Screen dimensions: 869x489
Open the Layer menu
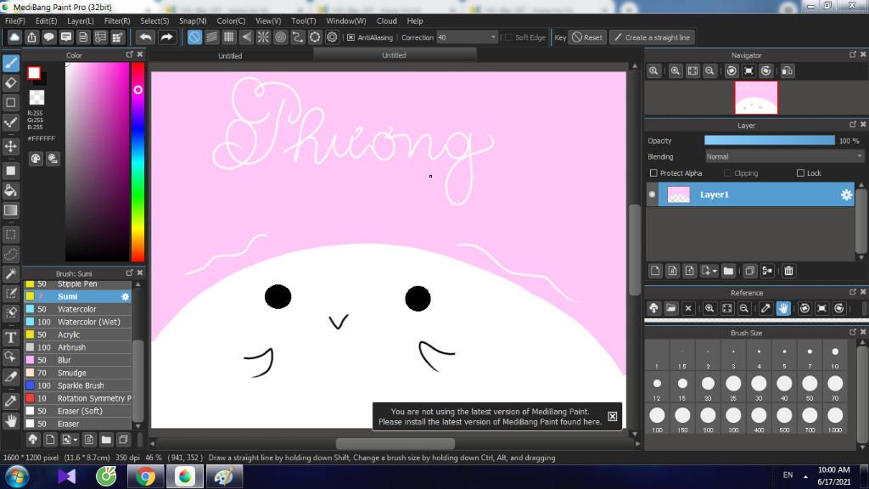[81, 20]
